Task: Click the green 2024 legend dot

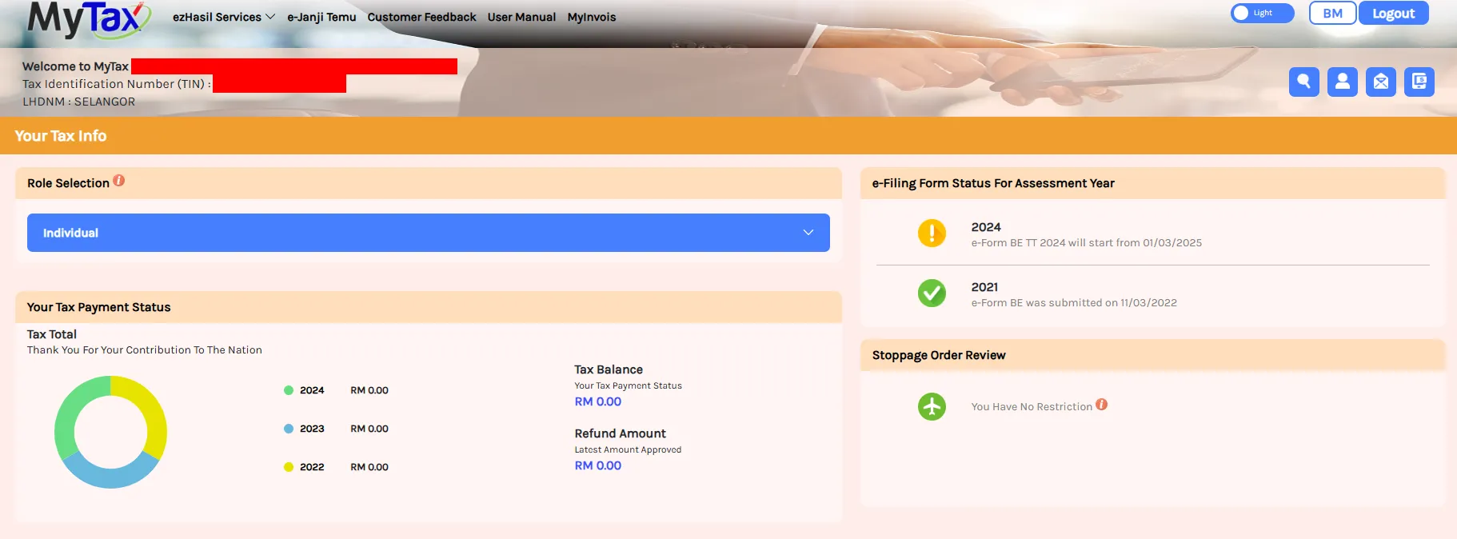Action: [x=289, y=390]
